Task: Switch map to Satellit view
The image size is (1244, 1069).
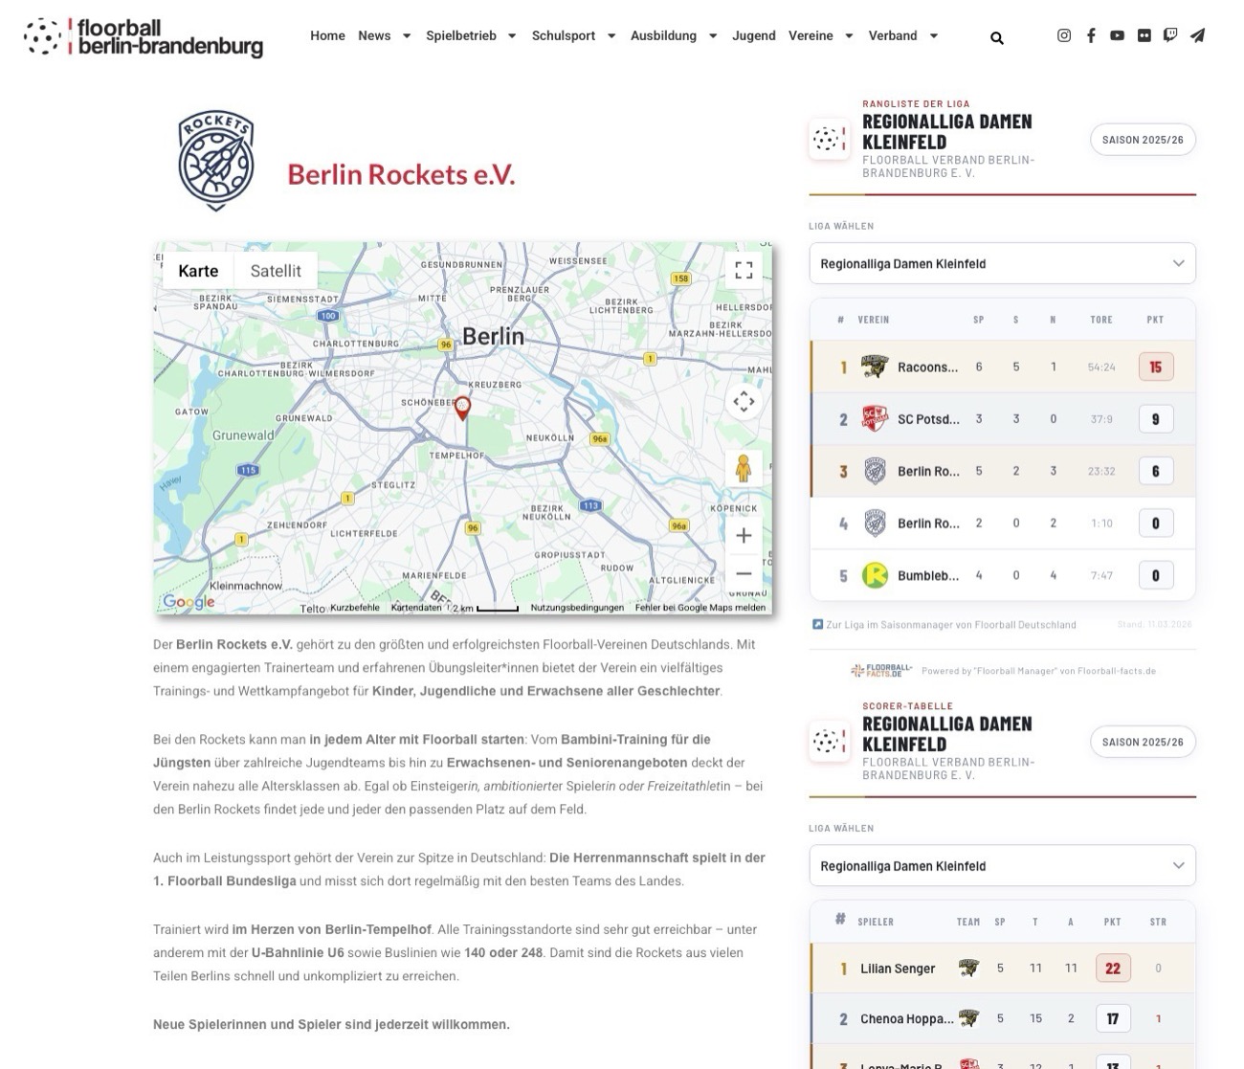Action: click(276, 271)
